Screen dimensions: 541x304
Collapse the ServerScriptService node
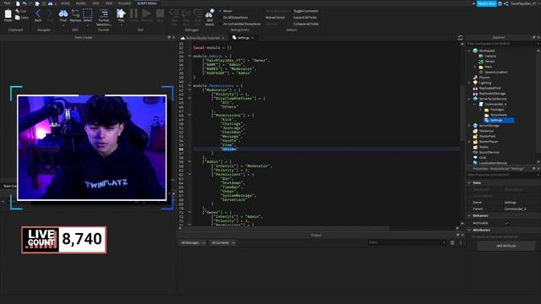(x=469, y=99)
